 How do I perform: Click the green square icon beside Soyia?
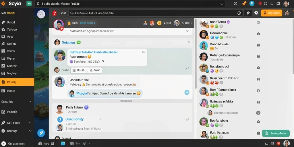29,3
